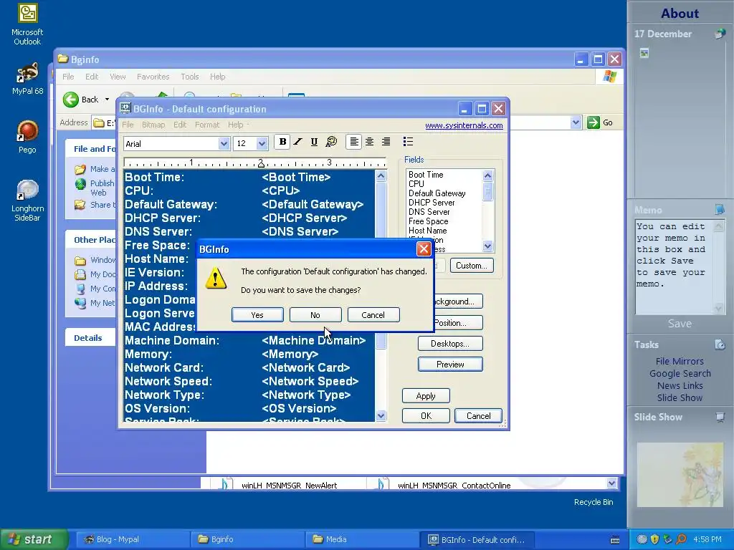Image resolution: width=734 pixels, height=550 pixels.
Task: Open the Arial font dropdown
Action: click(224, 143)
